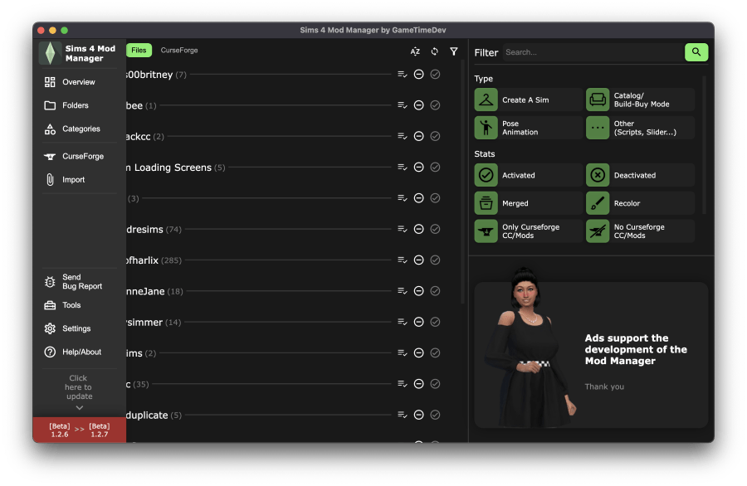Click the green search magnifier button
Screen dimensions: 747x486
point(696,52)
